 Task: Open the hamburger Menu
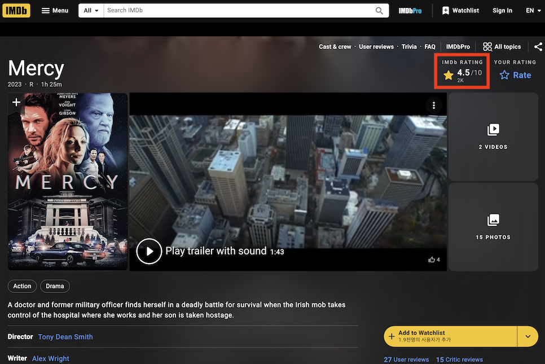[x=55, y=10]
